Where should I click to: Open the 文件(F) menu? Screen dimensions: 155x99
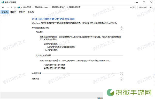5,12
